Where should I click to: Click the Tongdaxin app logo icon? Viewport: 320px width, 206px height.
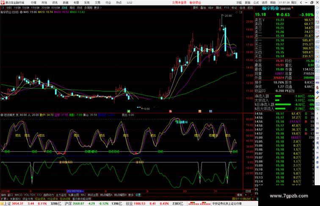3,3
